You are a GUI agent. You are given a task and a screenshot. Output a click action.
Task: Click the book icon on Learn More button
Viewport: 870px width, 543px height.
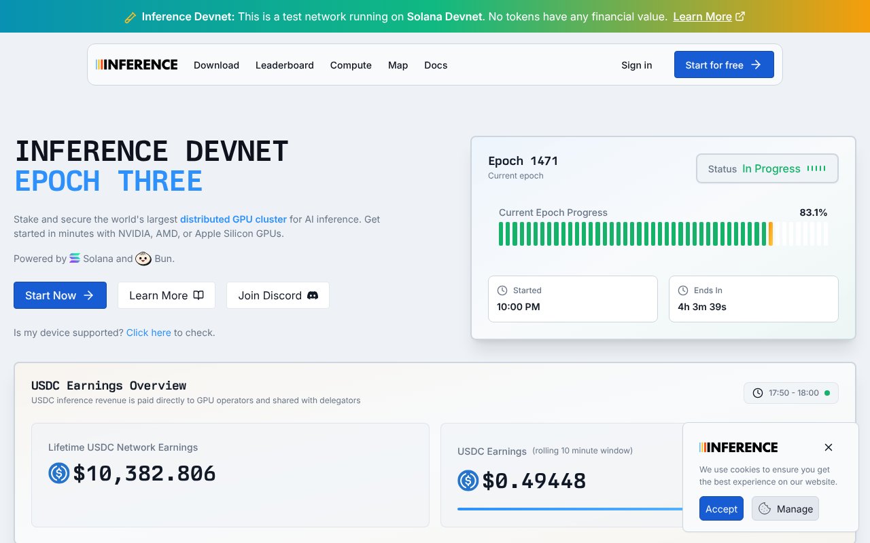coord(198,295)
